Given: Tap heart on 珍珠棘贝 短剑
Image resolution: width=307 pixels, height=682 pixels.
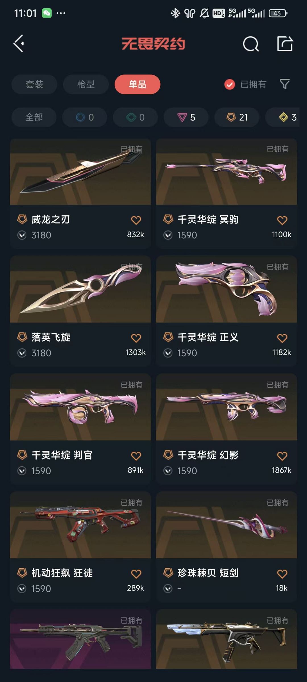Looking at the screenshot, I should pyautogui.click(x=282, y=574).
